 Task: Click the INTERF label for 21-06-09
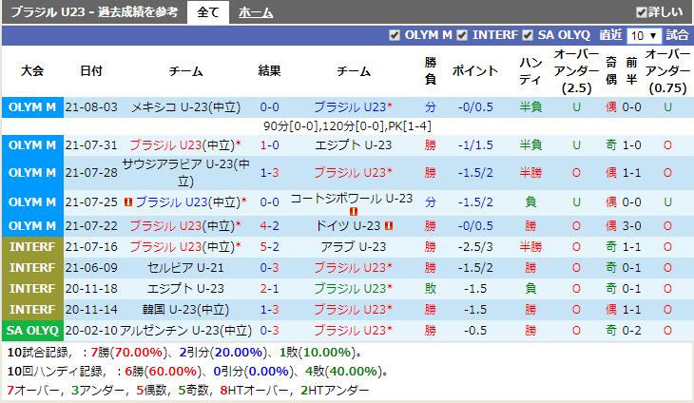(x=32, y=268)
